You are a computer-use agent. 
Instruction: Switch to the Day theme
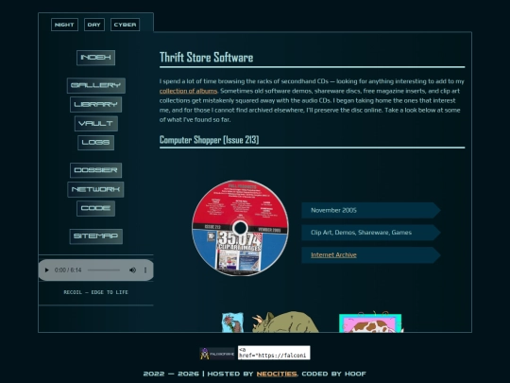(x=94, y=25)
